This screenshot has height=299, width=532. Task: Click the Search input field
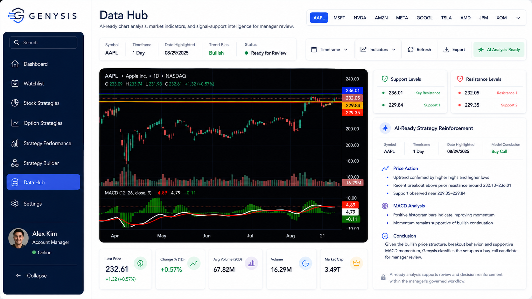coord(43,43)
